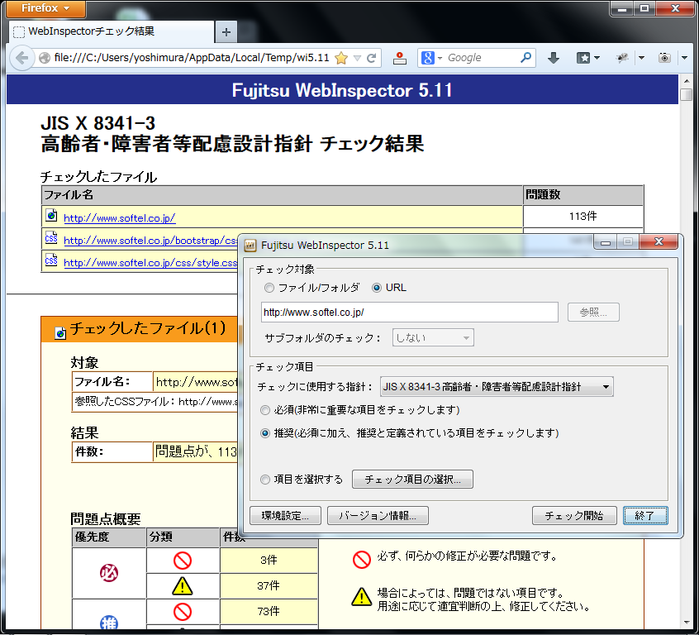Expand the URL bar history dropdown arrow
The width and height of the screenshot is (699, 635).
pos(357,58)
